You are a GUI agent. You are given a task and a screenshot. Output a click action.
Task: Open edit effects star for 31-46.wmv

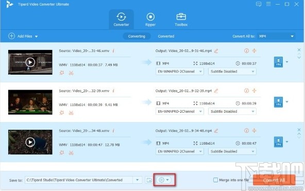62,73
